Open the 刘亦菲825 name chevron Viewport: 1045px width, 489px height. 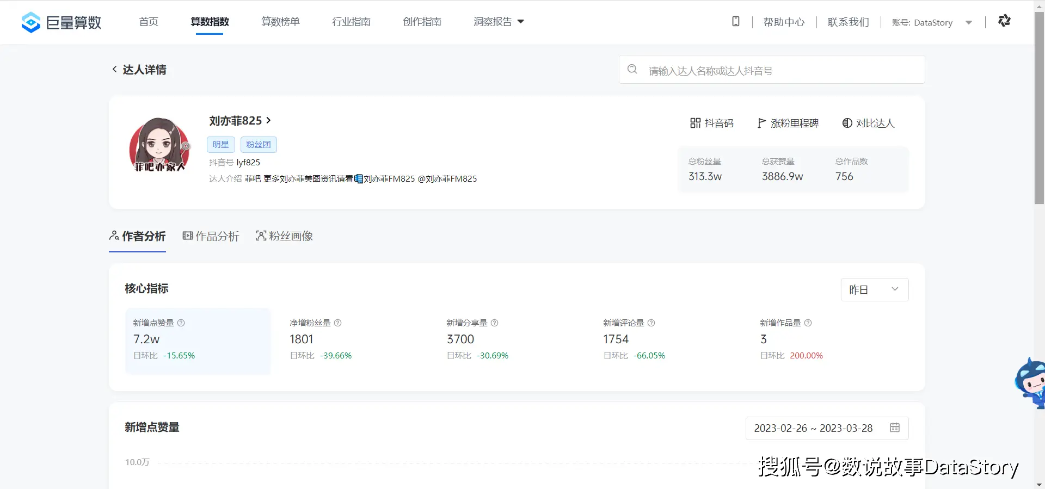click(268, 120)
